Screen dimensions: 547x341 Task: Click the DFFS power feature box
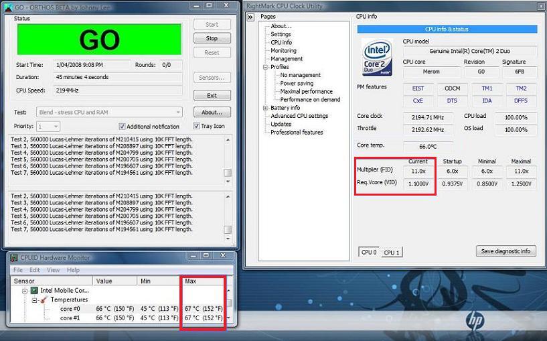click(x=521, y=101)
